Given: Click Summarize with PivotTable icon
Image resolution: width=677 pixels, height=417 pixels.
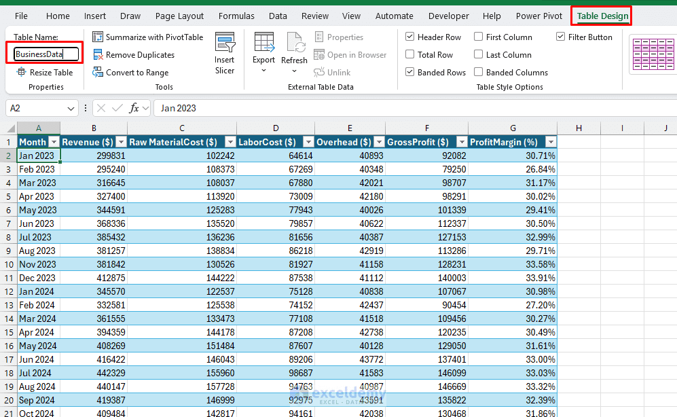Looking at the screenshot, I should (x=98, y=37).
